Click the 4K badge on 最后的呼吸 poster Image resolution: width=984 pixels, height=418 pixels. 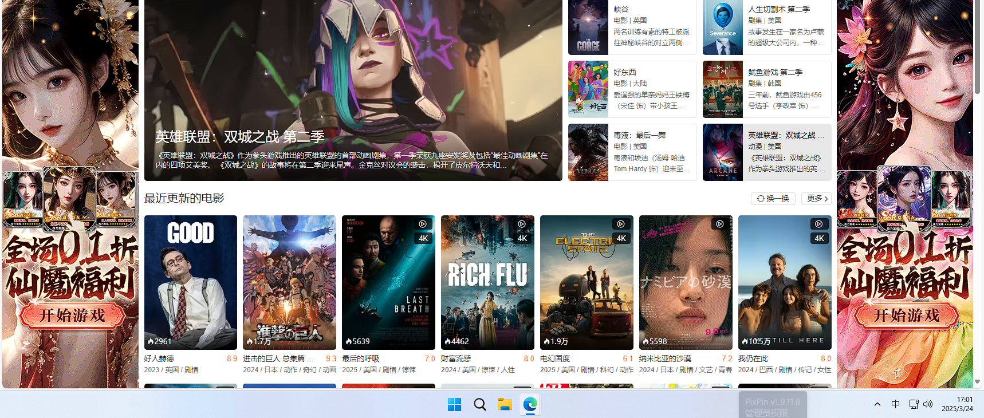pyautogui.click(x=423, y=239)
